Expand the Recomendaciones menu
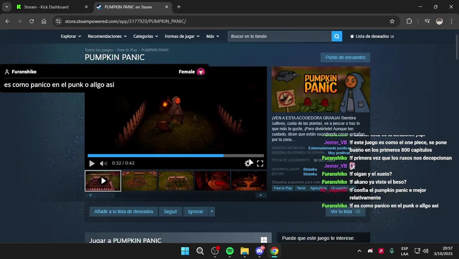Viewport: 459px width, 259px height. coord(107,36)
